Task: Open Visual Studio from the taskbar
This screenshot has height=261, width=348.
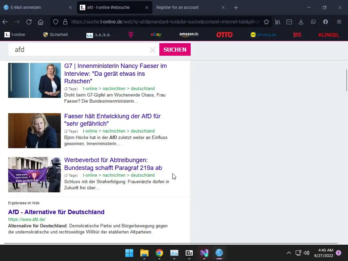Action: [x=204, y=253]
